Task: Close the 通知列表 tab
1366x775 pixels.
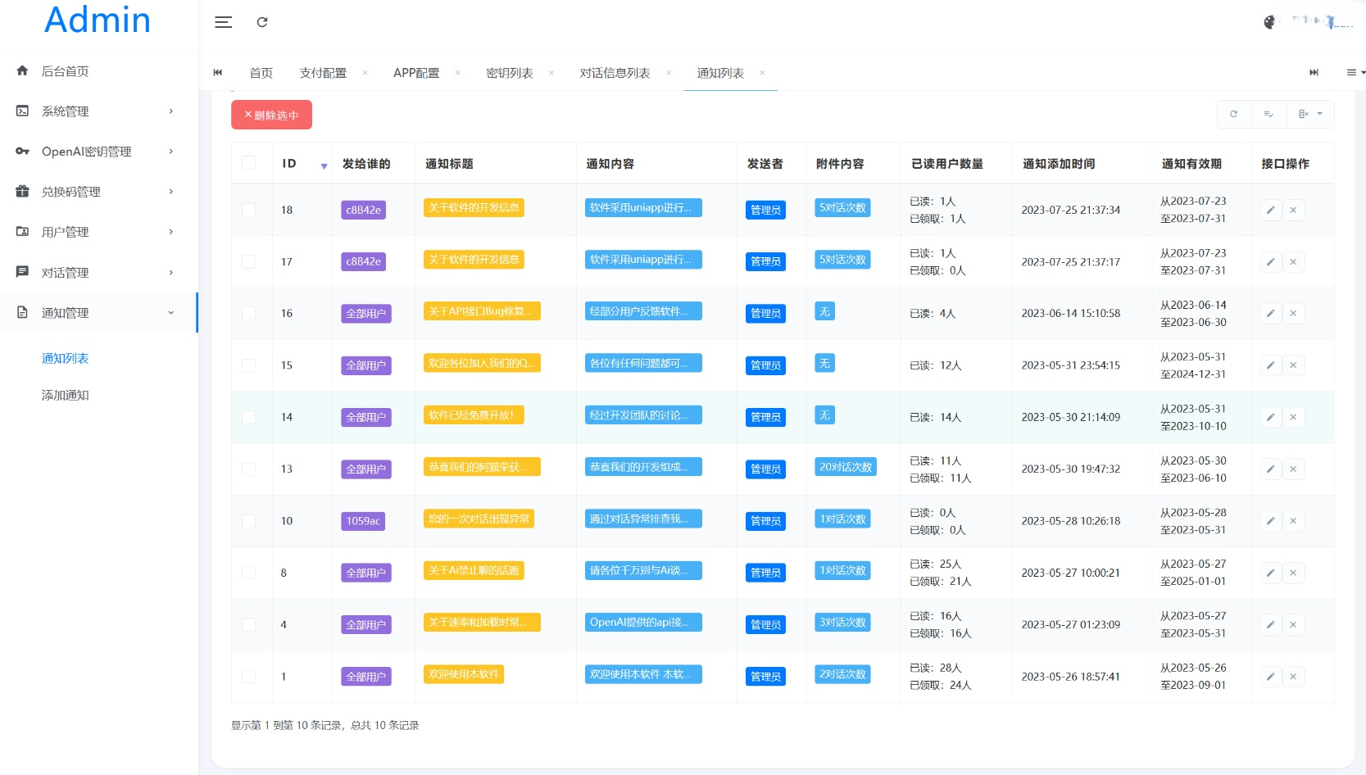Action: coord(762,73)
